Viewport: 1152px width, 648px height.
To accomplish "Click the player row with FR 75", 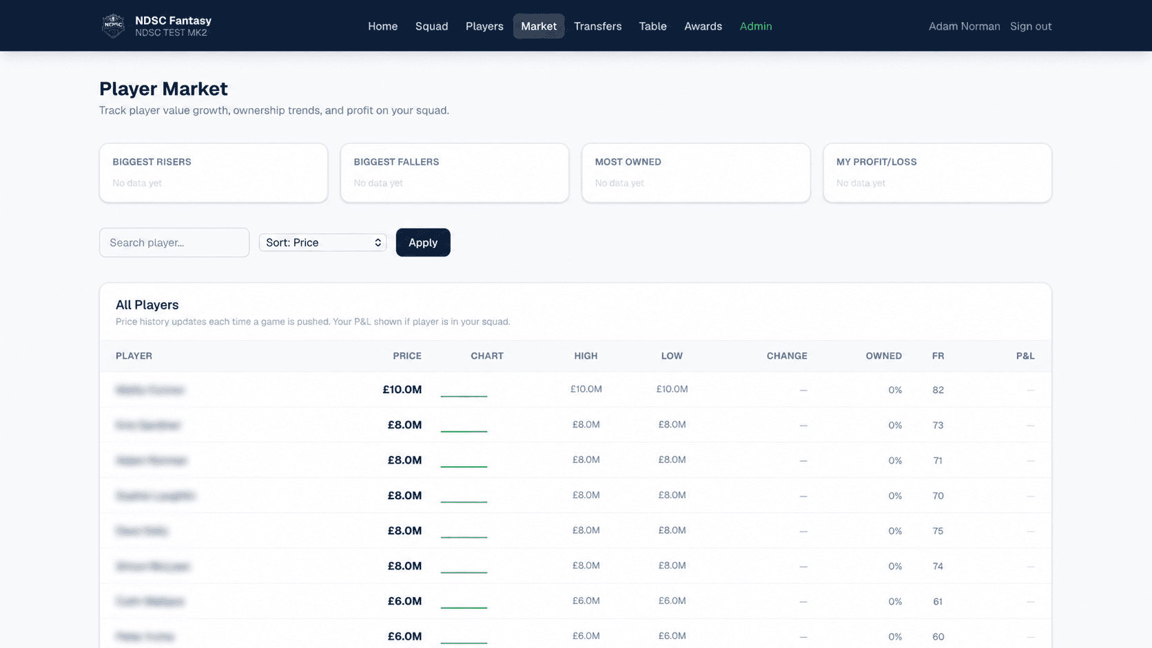I will 575,531.
